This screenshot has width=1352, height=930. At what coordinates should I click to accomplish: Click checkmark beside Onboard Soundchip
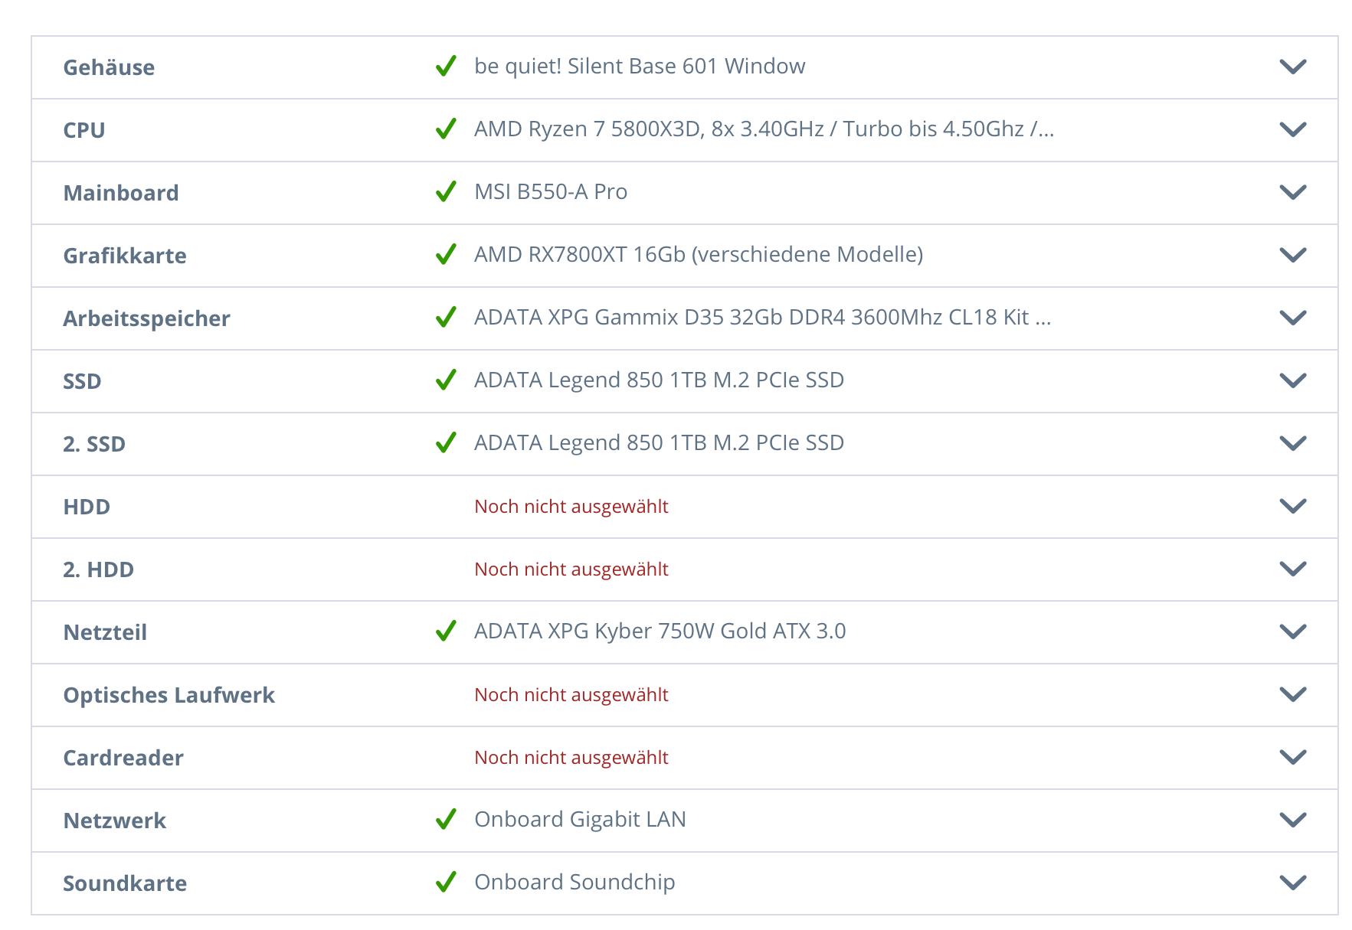pos(446,883)
